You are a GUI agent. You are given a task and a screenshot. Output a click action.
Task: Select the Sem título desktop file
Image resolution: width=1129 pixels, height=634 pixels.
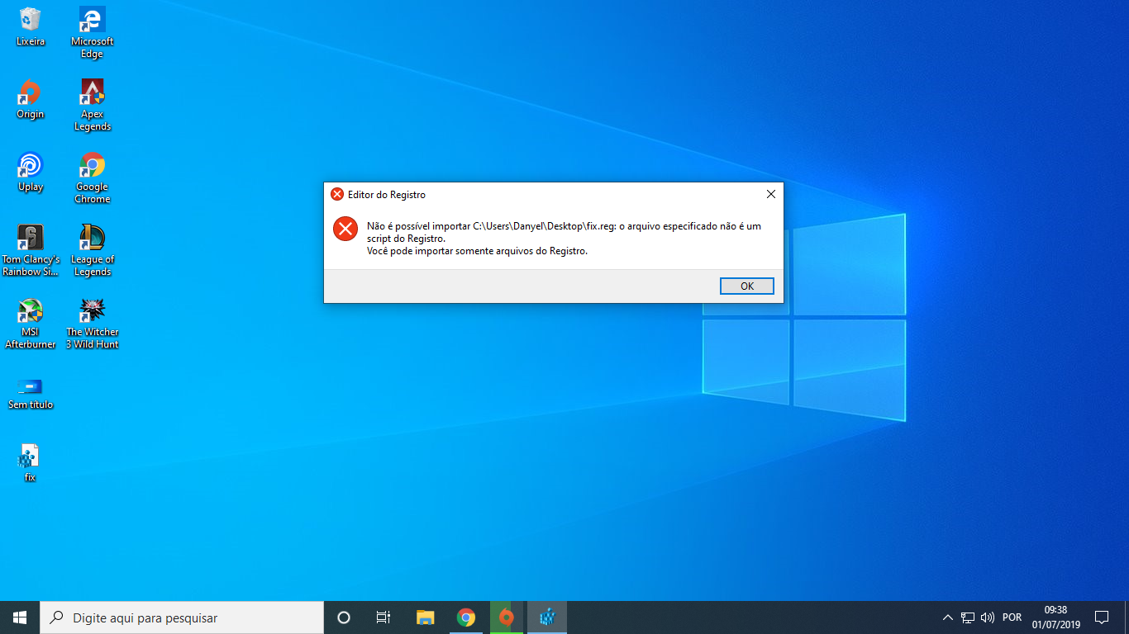[x=31, y=392]
